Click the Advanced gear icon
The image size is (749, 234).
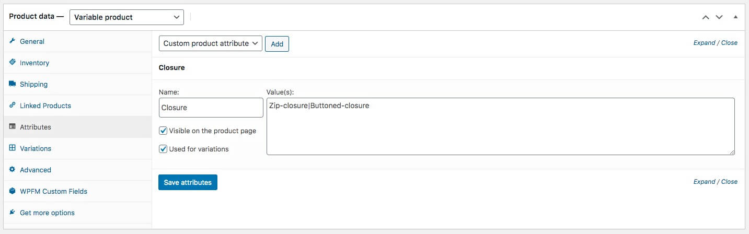pos(13,170)
